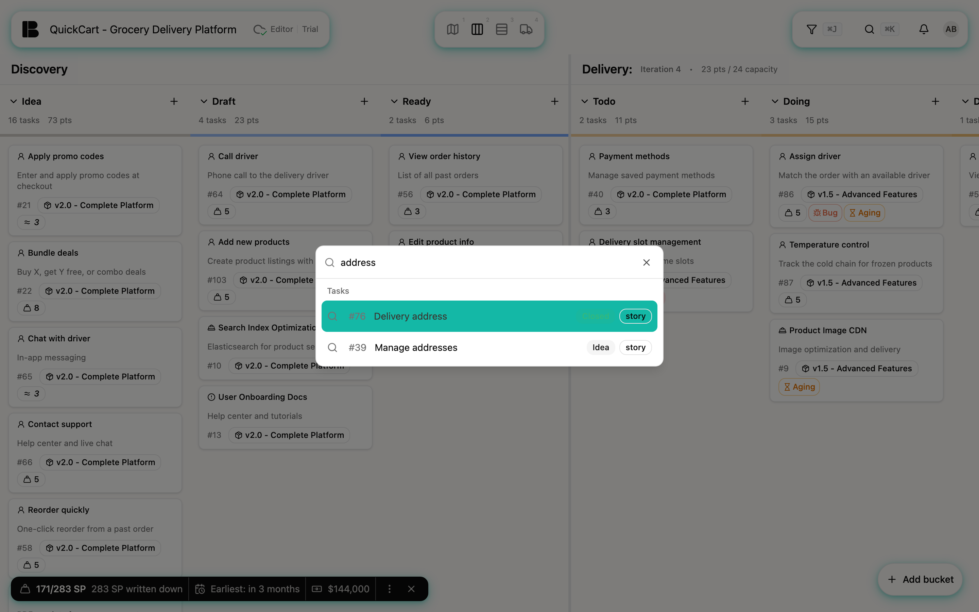This screenshot has width=979, height=612.
Task: Clear the search dialog with X
Action: 647,262
